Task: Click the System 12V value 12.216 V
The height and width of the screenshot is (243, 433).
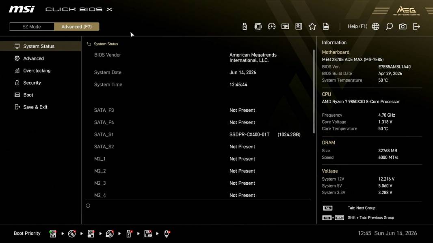Action: coord(386,179)
